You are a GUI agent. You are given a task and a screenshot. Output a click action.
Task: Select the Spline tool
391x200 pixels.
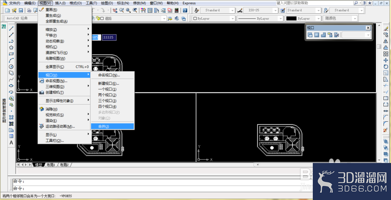tap(11, 80)
